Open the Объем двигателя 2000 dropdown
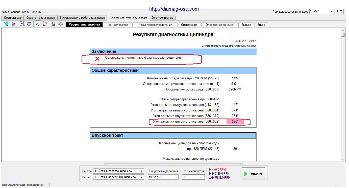 tap(202, 177)
